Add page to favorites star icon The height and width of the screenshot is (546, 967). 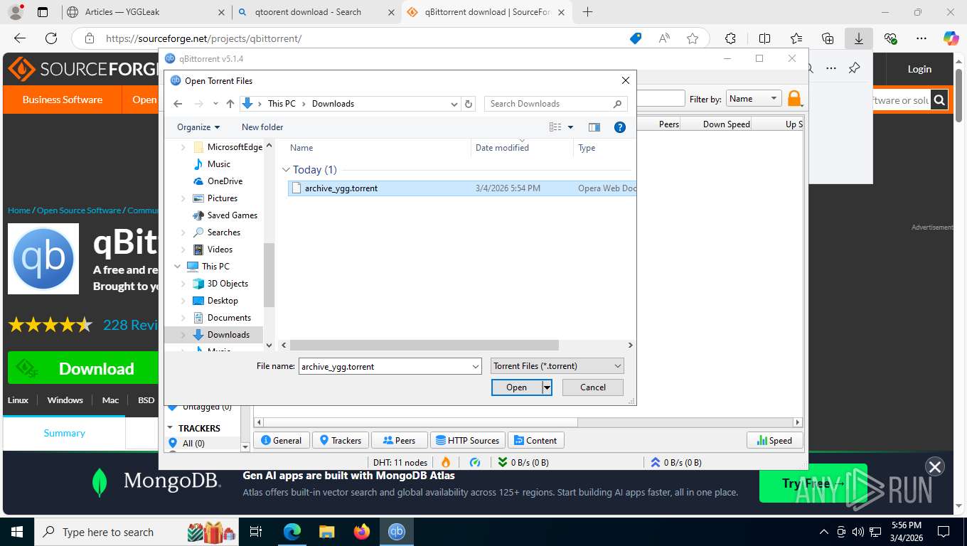pyautogui.click(x=693, y=38)
